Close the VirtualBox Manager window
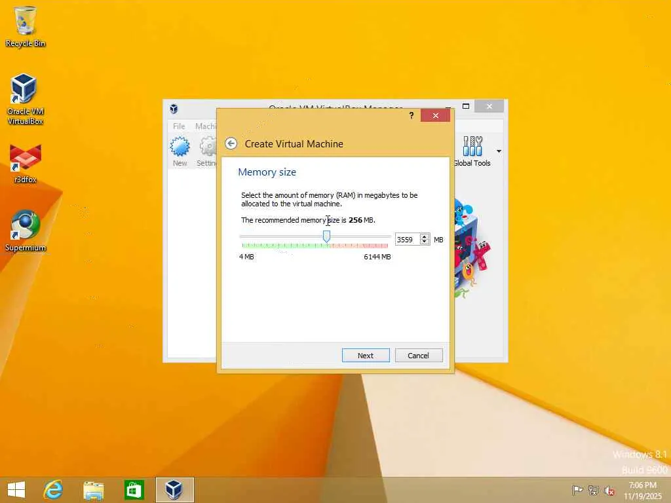 [489, 106]
